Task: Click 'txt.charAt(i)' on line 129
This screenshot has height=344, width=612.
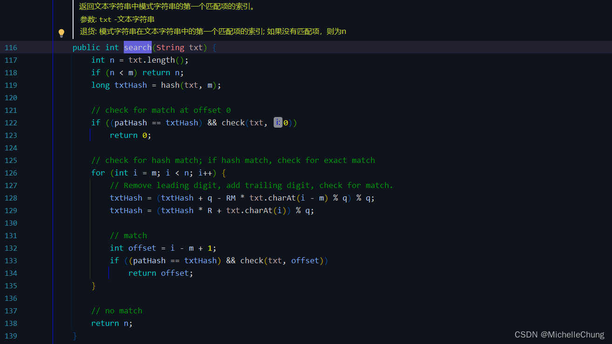Action: (x=256, y=210)
